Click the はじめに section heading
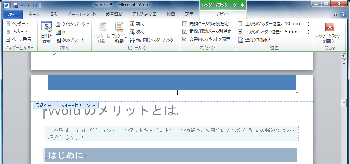 click(66, 155)
